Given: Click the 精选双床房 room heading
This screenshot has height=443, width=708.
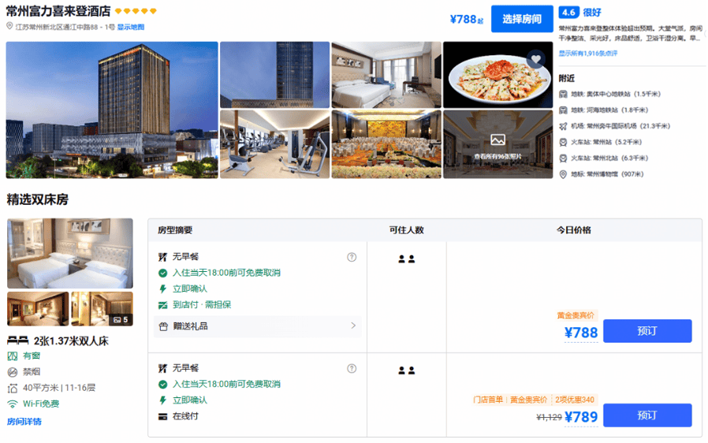Looking at the screenshot, I should (x=38, y=199).
